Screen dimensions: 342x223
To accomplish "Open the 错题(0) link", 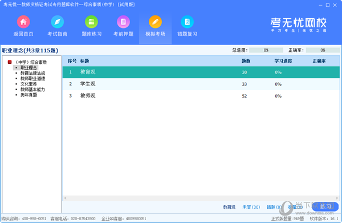I will click(x=274, y=207).
